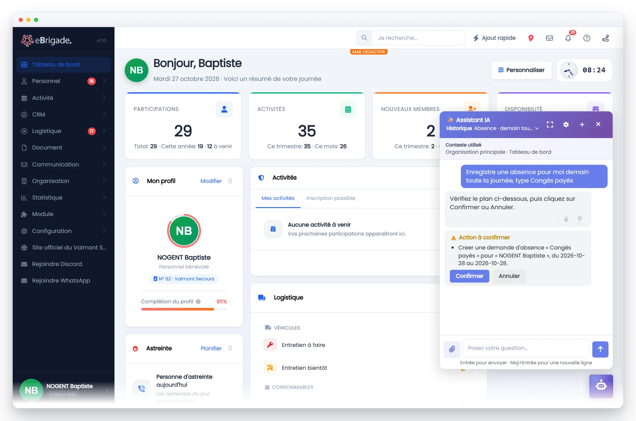The width and height of the screenshot is (636, 421).
Task: Open user menu dots beside NOGENT Baptiste
Action: point(107,390)
